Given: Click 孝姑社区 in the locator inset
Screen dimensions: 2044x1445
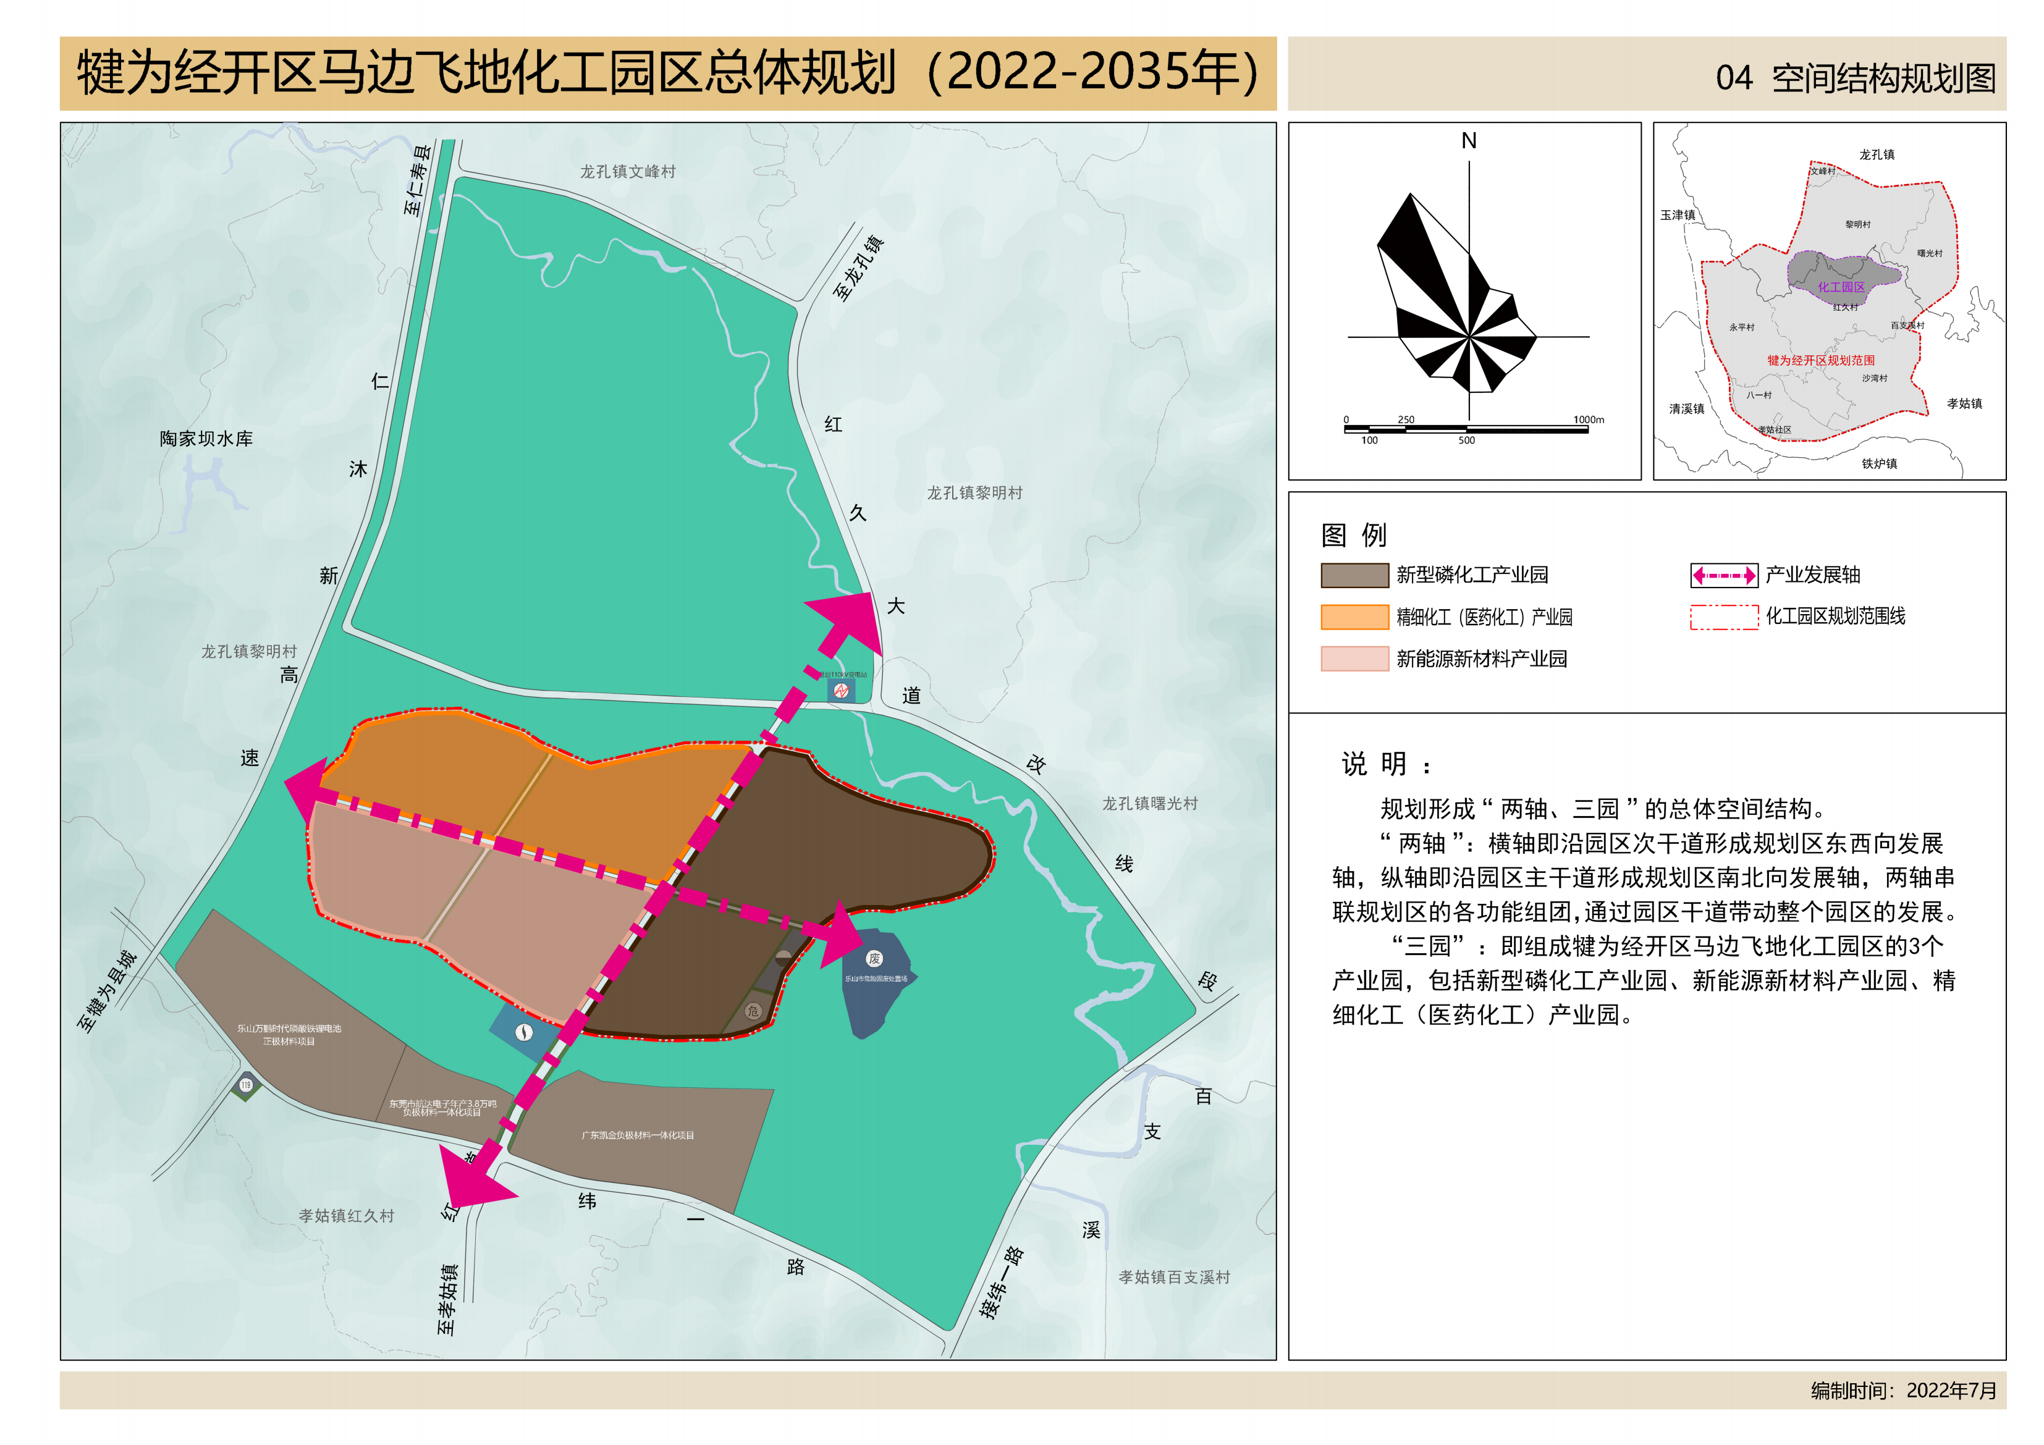Looking at the screenshot, I should [1774, 430].
